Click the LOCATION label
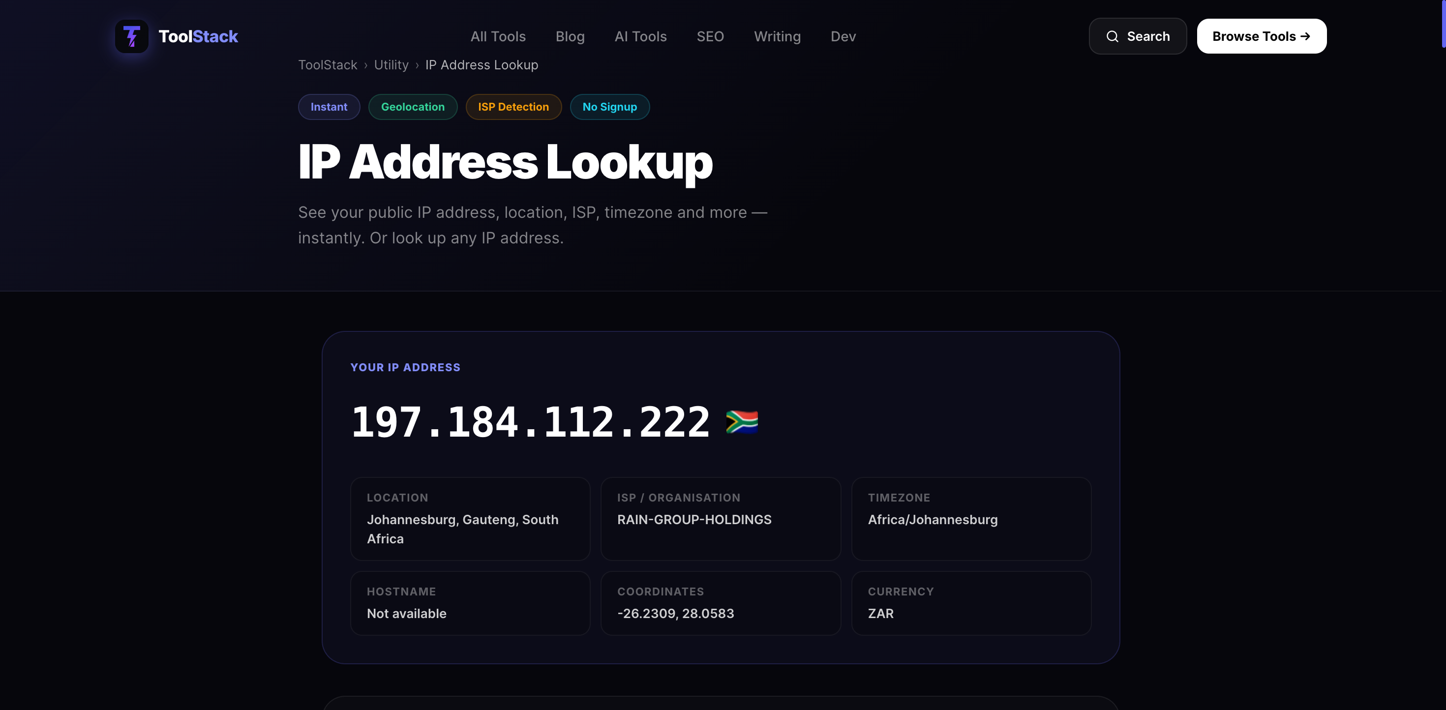 (397, 498)
